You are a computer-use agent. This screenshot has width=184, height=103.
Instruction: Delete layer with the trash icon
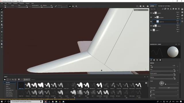pos(179,9)
